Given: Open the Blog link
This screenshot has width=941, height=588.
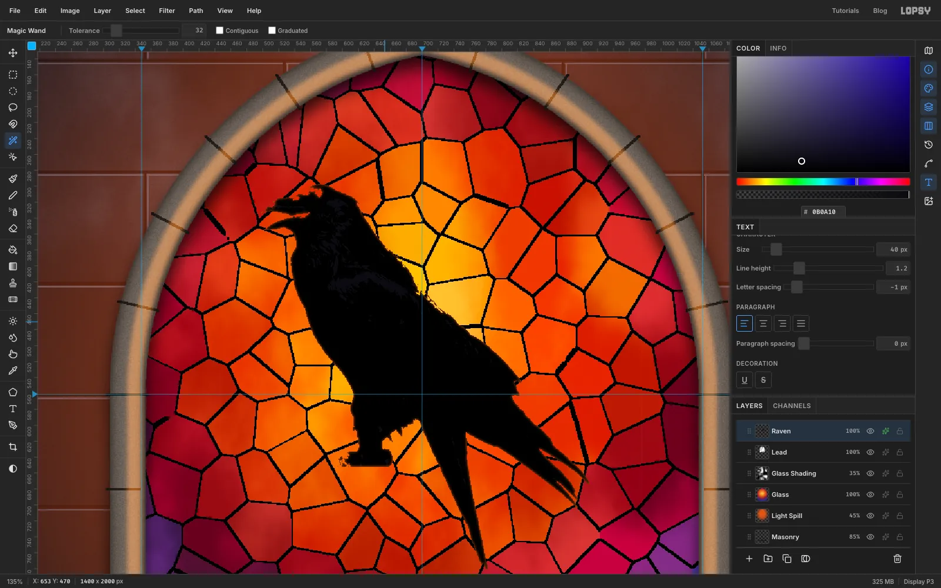Looking at the screenshot, I should point(880,11).
